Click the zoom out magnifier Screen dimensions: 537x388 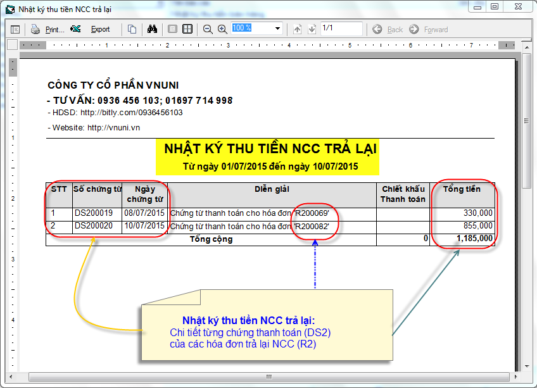(x=208, y=29)
